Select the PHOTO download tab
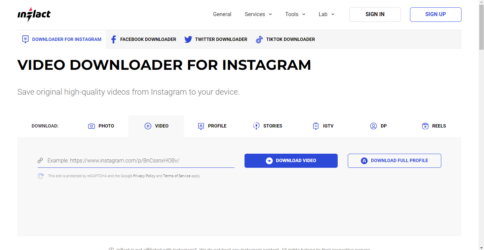The image size is (484, 250). (x=101, y=126)
